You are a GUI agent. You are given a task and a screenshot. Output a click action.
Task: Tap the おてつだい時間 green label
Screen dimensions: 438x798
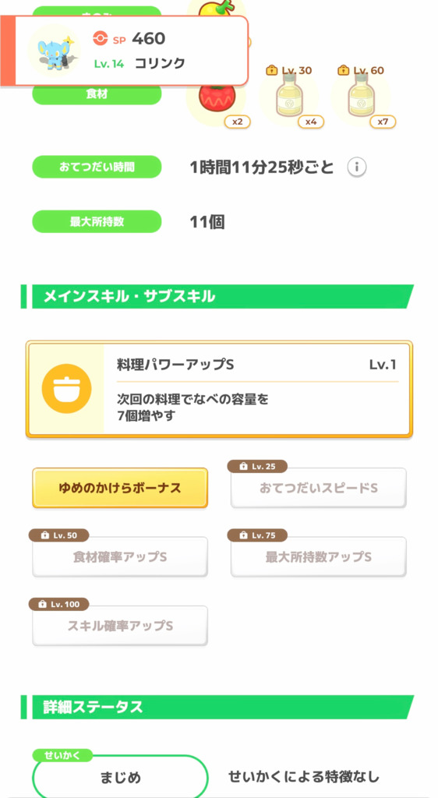(97, 167)
